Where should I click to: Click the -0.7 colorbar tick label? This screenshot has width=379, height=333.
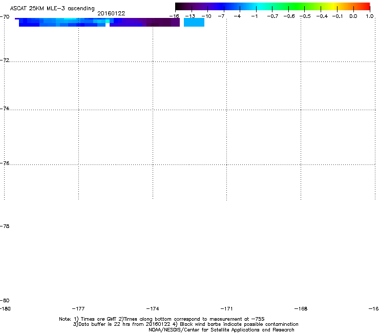(272, 16)
